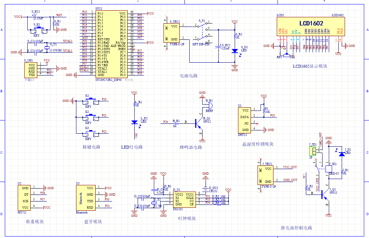Viewport: 369px width, 238px height.
Task: Click the RST net label near S_R1
Action: point(59,15)
